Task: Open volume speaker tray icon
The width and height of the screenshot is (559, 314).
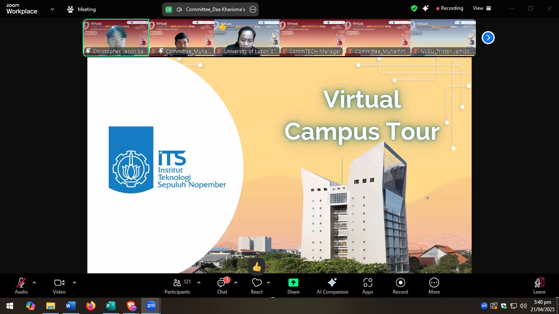Action: (x=523, y=306)
